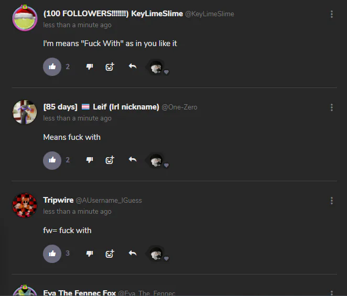
Task: Reply to Tripwire's comment
Action: 133,253
